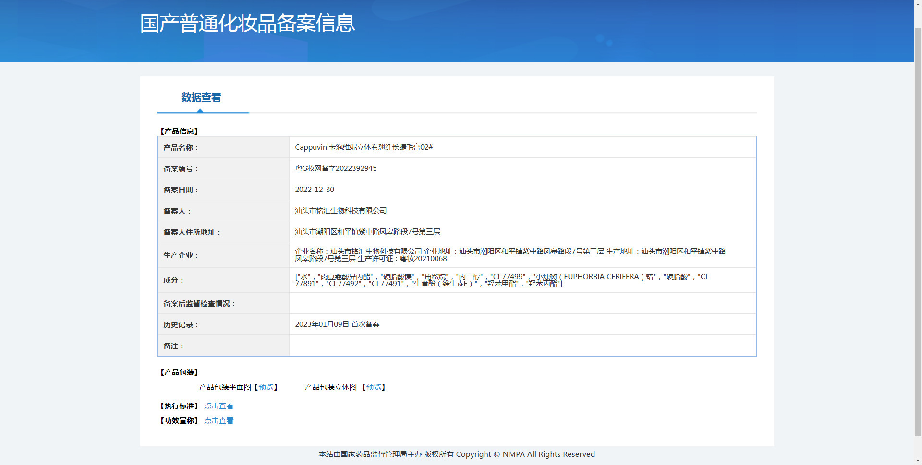
Task: Click the 产品包装立体图 label
Action: [x=331, y=387]
